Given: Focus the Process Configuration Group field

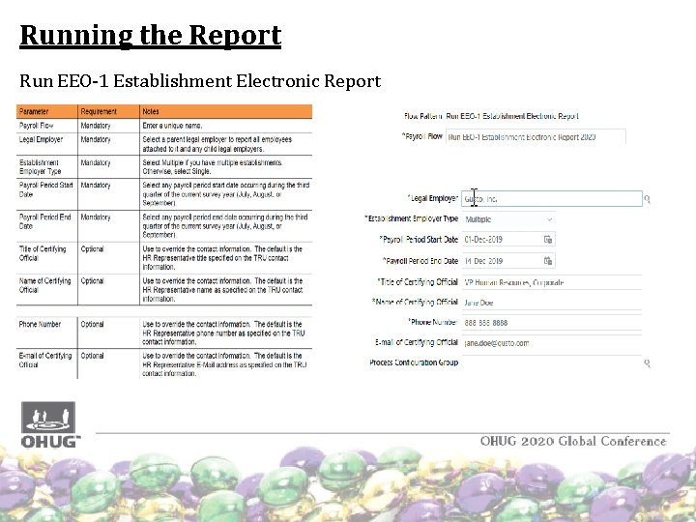Looking at the screenshot, I should tap(552, 362).
